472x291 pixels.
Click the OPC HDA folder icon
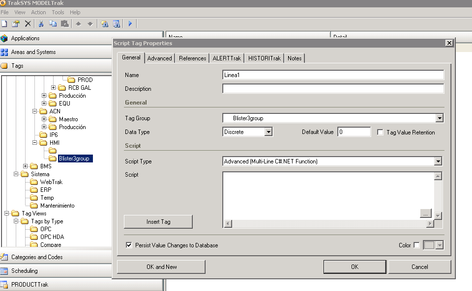coord(34,237)
